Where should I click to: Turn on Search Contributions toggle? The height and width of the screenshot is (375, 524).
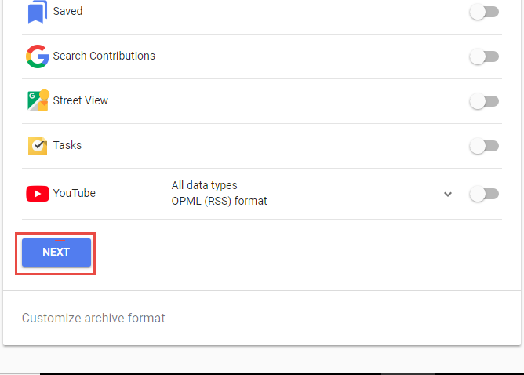[484, 56]
